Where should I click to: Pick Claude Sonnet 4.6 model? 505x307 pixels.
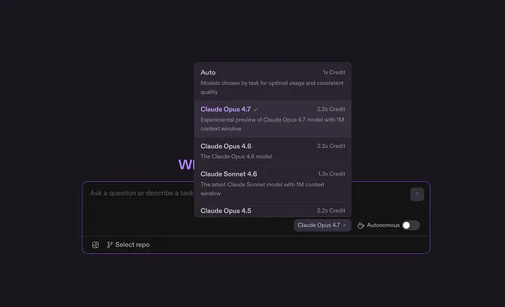pyautogui.click(x=272, y=183)
